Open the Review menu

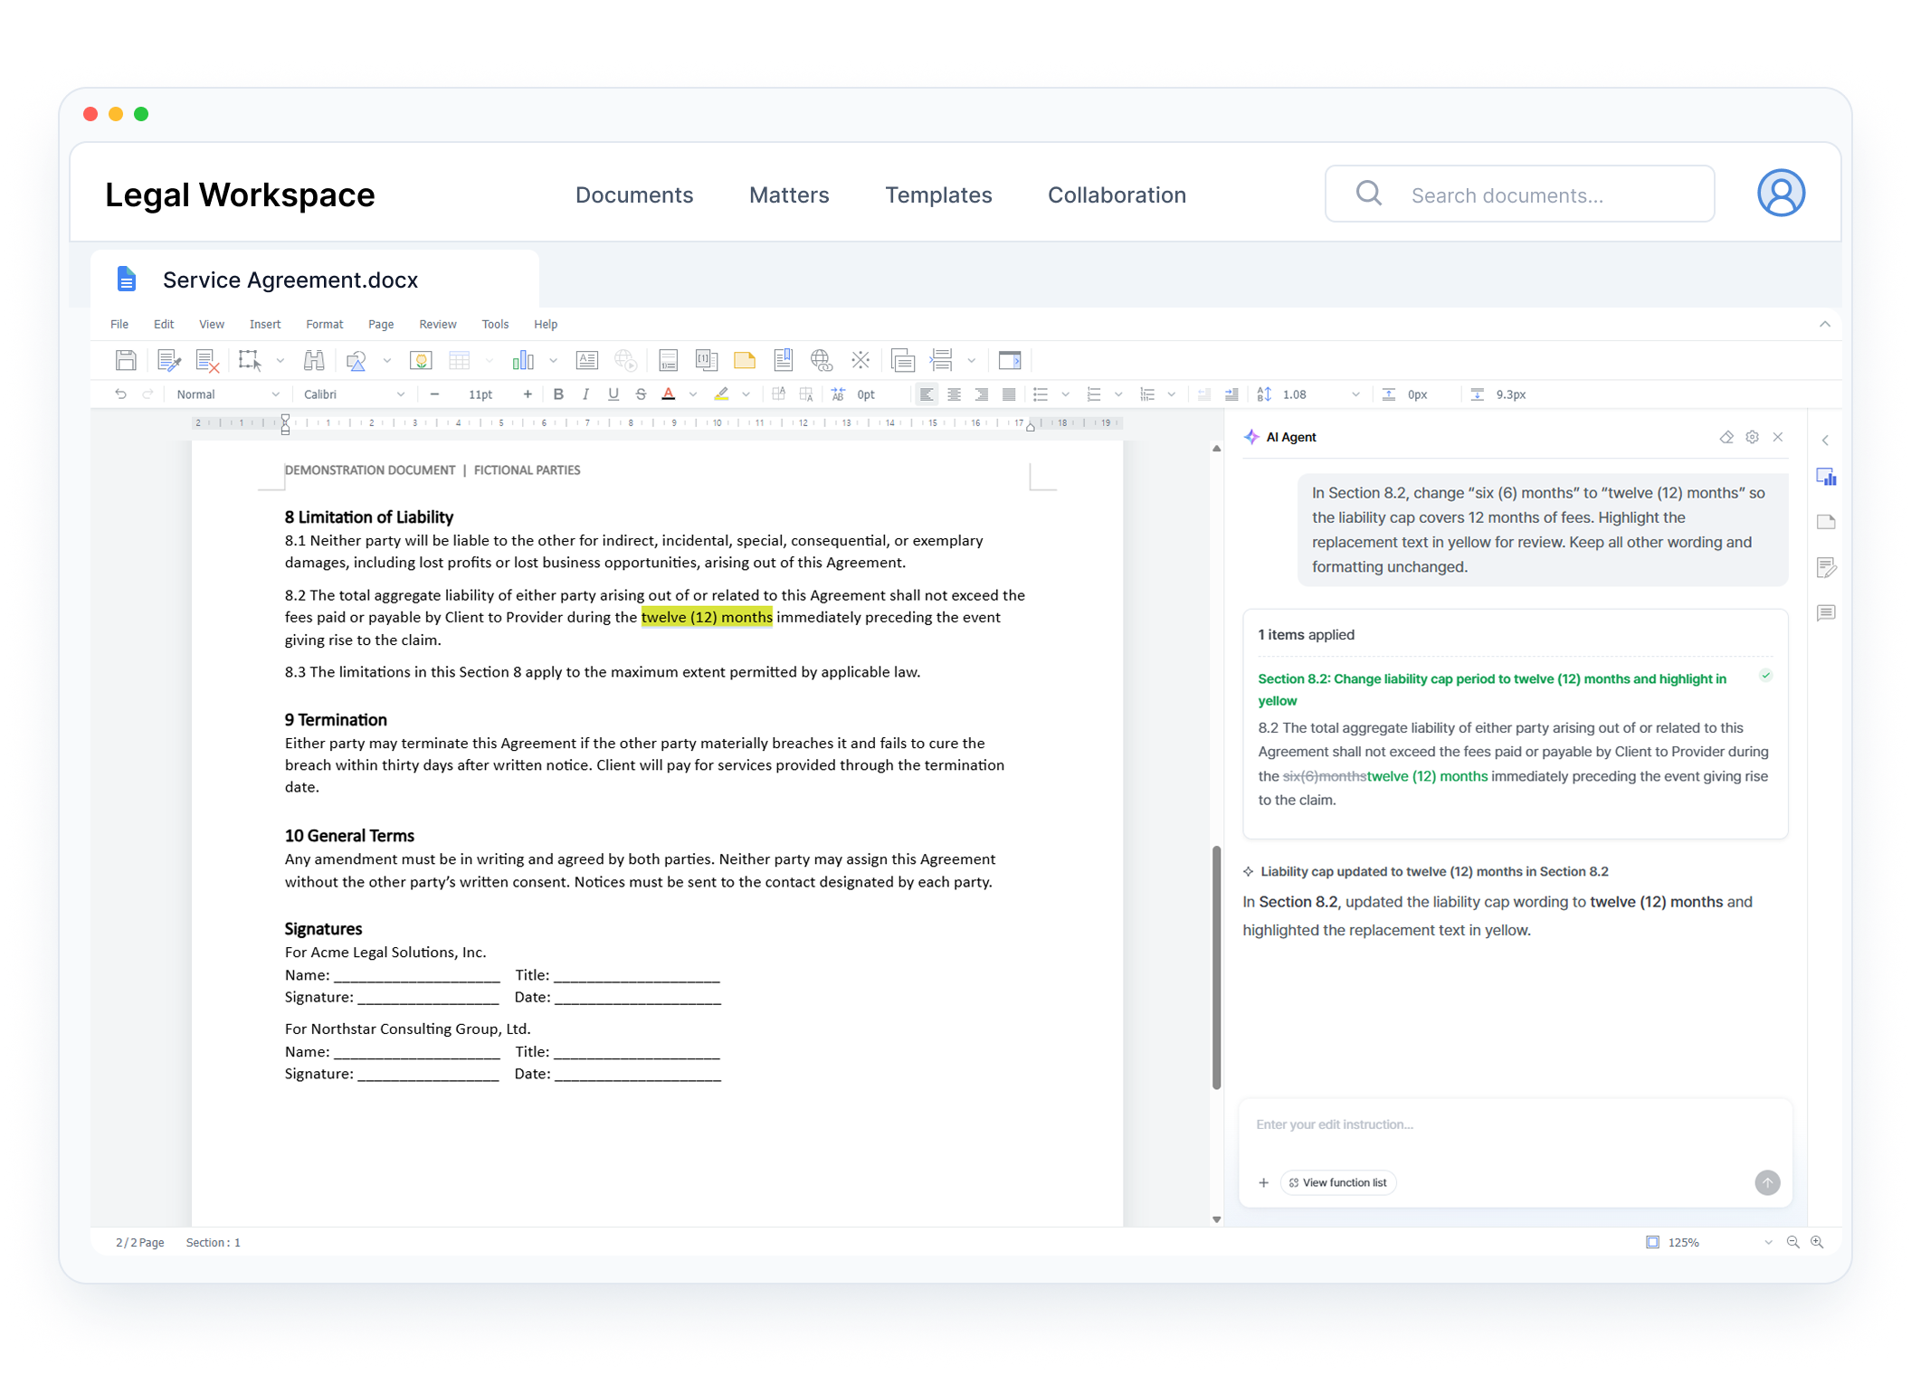pyautogui.click(x=438, y=324)
